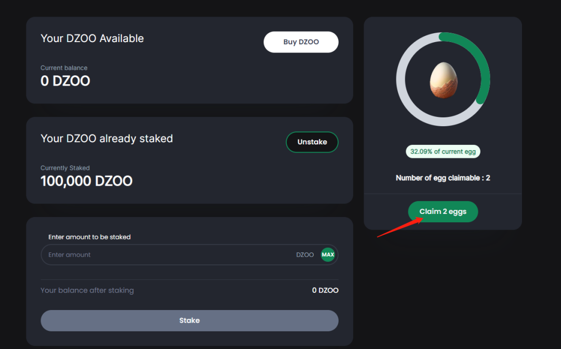This screenshot has width=561, height=349.
Task: Click the Your DZOO already staked heading
Action: pyautogui.click(x=106, y=139)
